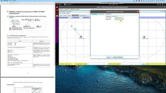Click the Wireless scenario window icon
Image resolution: width=166 pixels, height=93 pixels.
(60, 11)
